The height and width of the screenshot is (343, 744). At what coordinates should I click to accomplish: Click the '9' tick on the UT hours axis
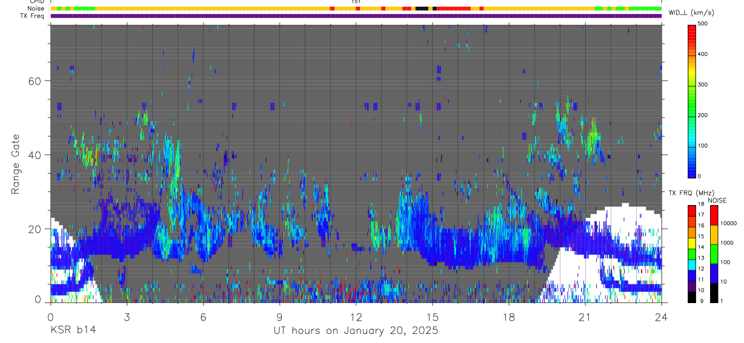coord(279,316)
